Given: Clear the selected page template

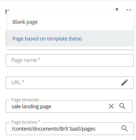Looking at the screenshot, I should [x=111, y=106].
